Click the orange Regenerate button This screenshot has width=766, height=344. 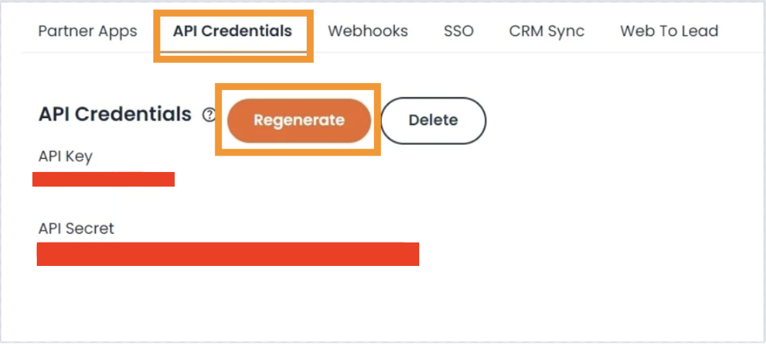point(299,120)
